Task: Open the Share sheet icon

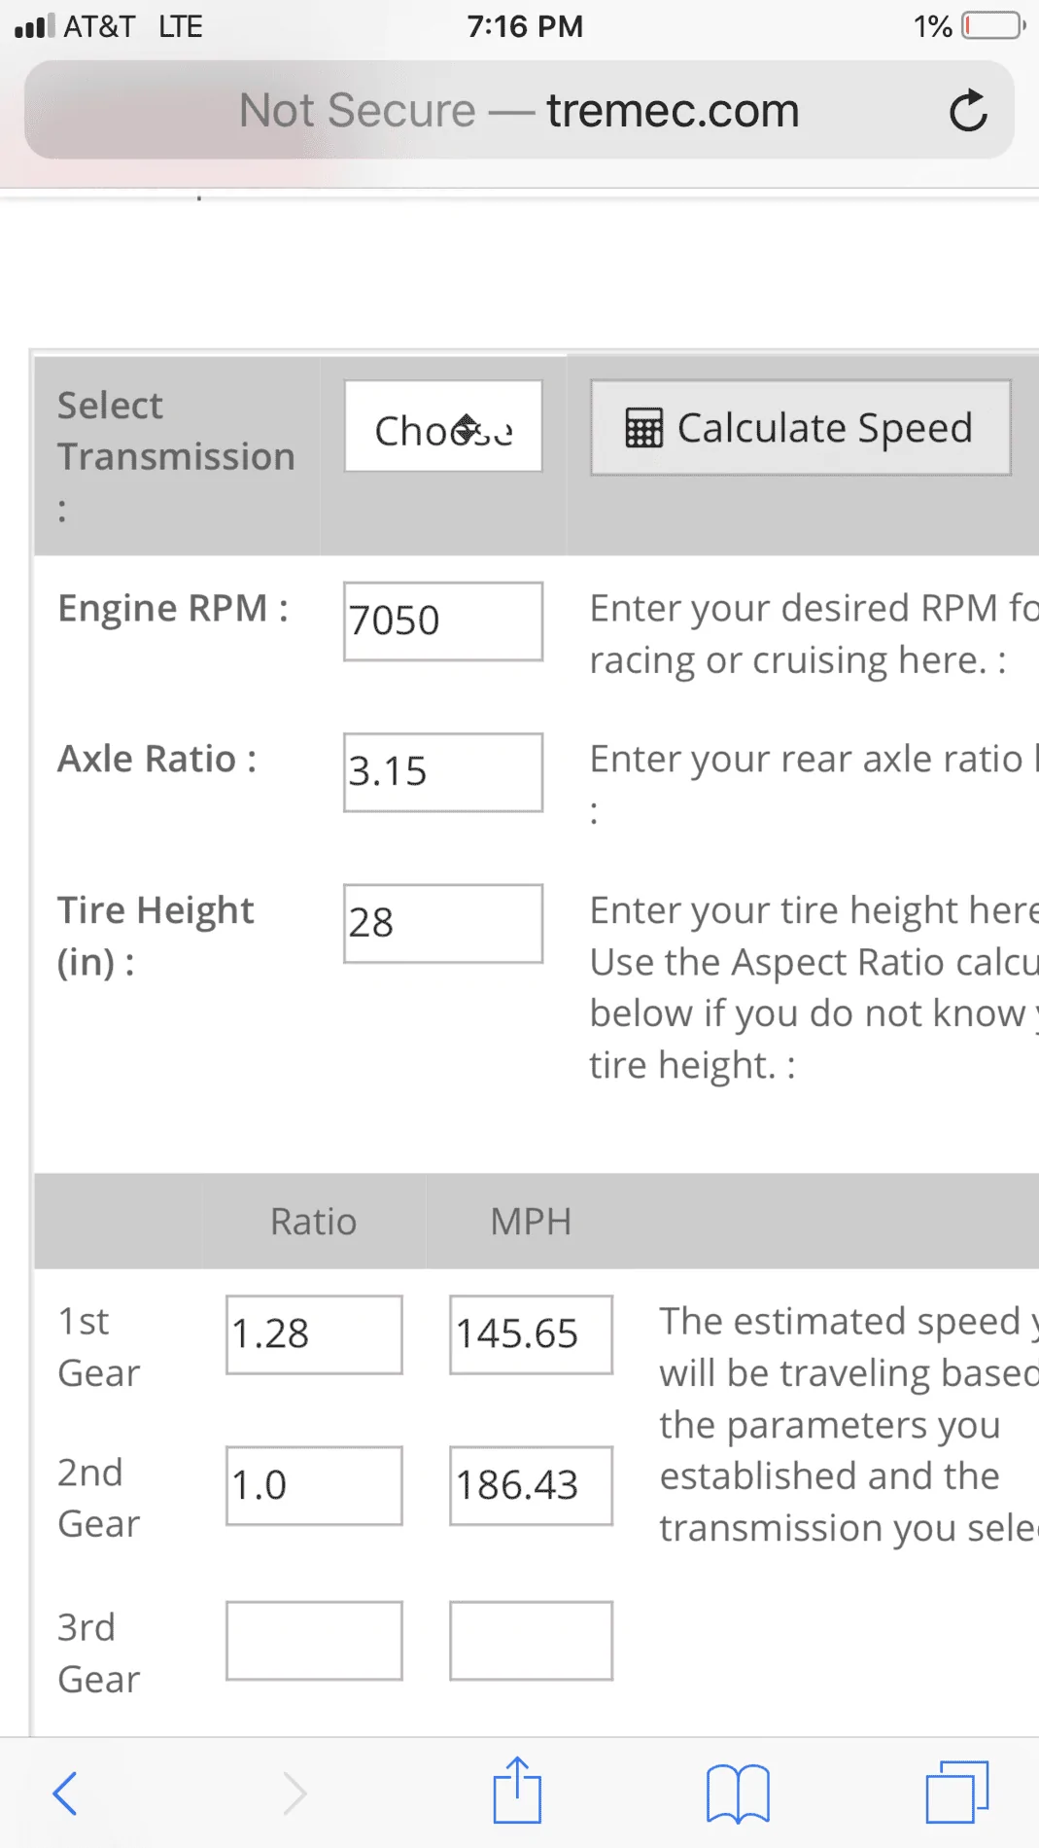Action: coord(517,1790)
